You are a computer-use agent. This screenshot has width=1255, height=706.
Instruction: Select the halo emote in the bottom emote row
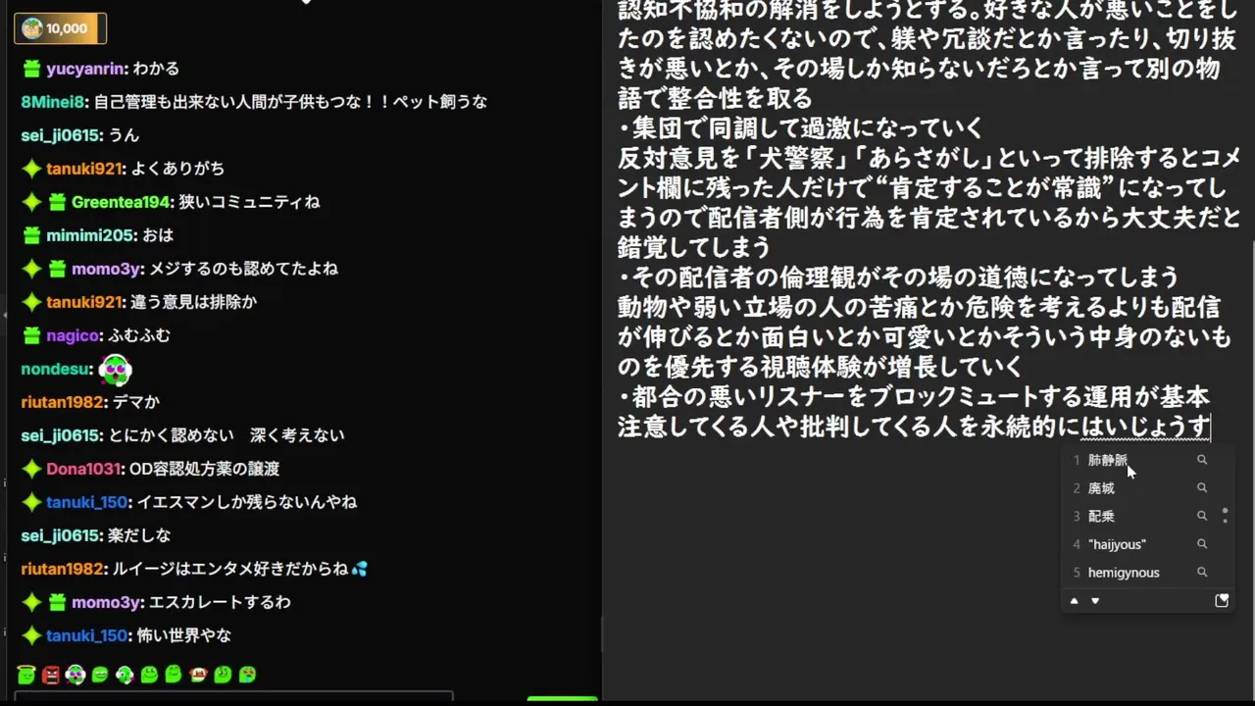(26, 675)
